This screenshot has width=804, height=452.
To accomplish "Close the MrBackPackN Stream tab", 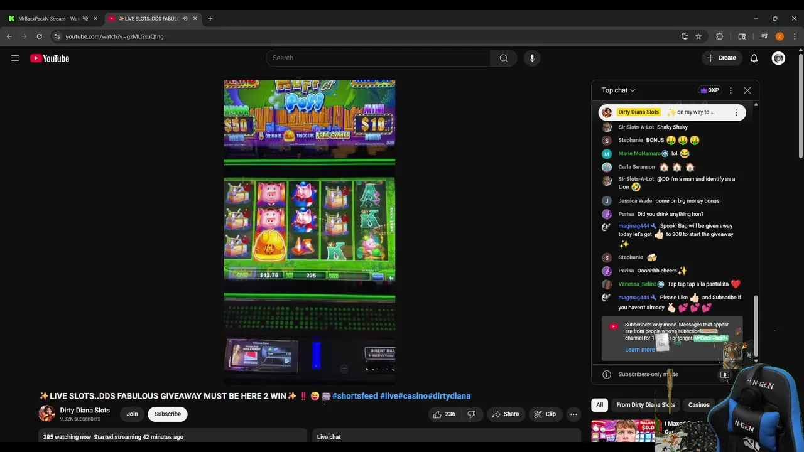I will pyautogui.click(x=95, y=19).
